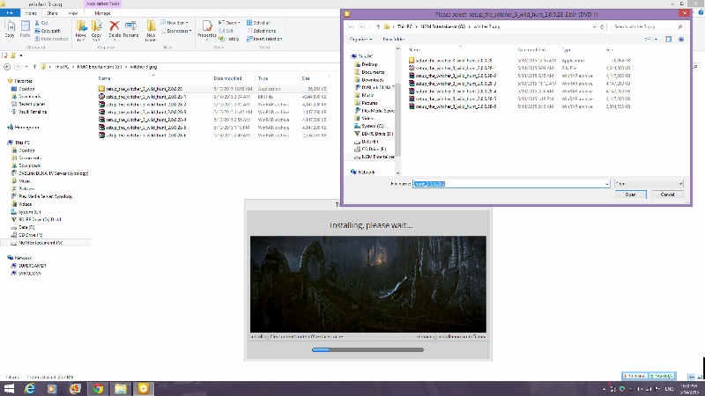This screenshot has height=396, width=705.
Task: Select Data (E:) in Explorer tree
Action: 26,228
